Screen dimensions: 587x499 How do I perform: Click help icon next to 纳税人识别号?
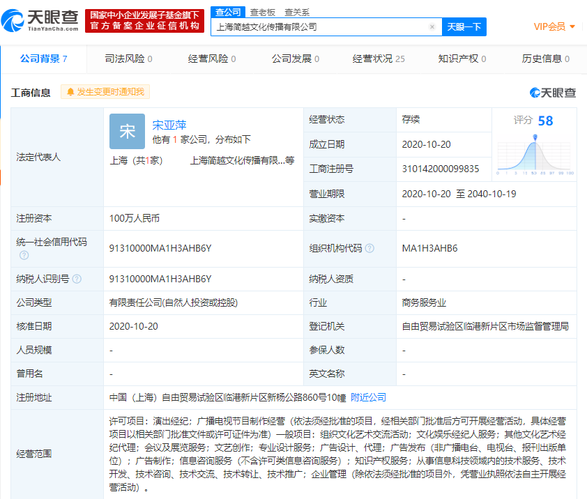[x=77, y=279]
